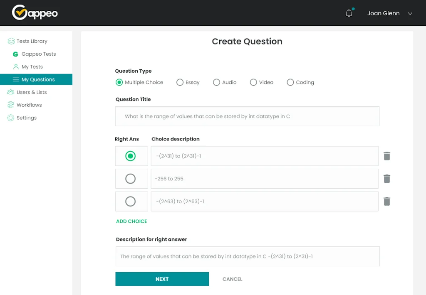Delete the '-256 to 255' choice
The image size is (426, 295).
pyautogui.click(x=387, y=179)
